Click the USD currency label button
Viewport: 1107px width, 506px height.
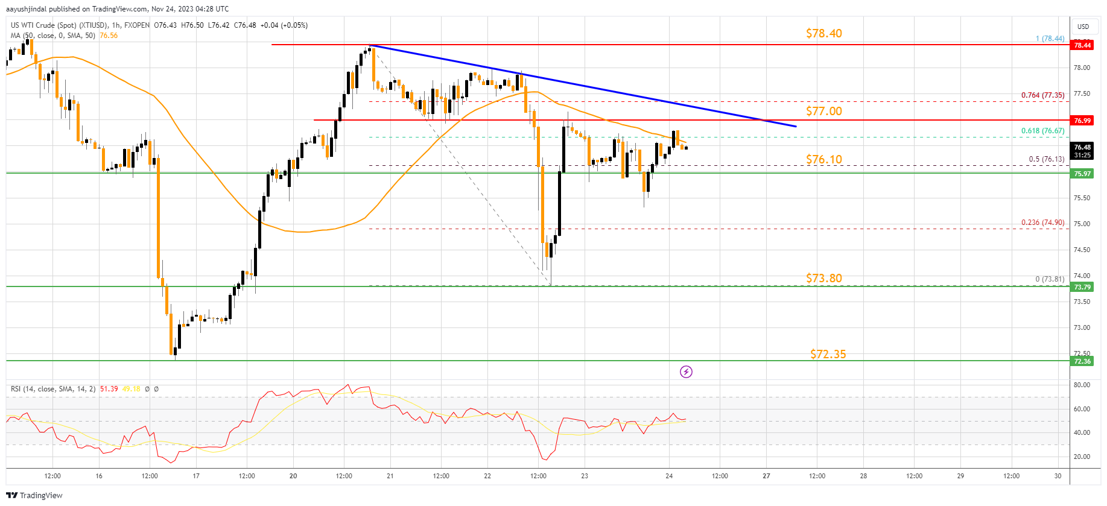click(x=1083, y=27)
